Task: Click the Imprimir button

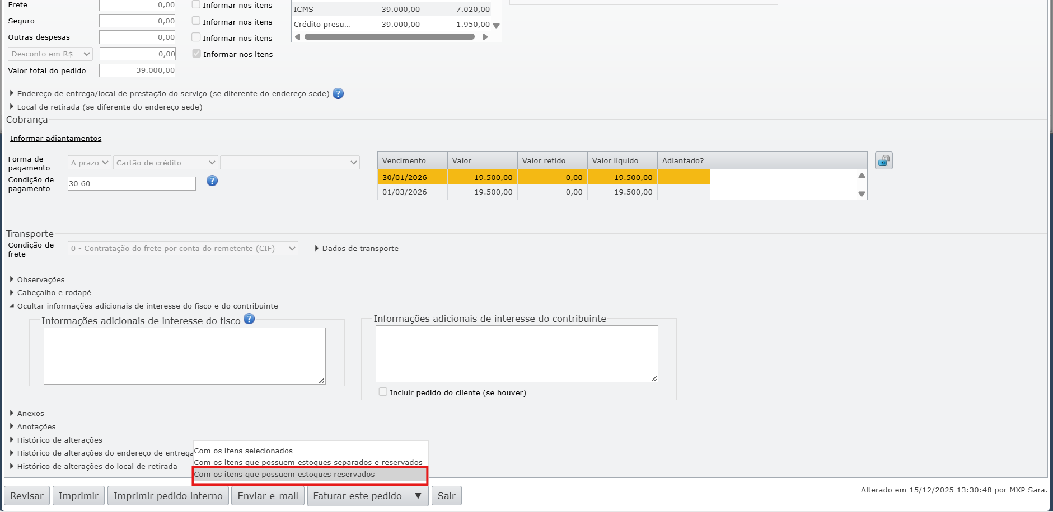Action: tap(78, 496)
